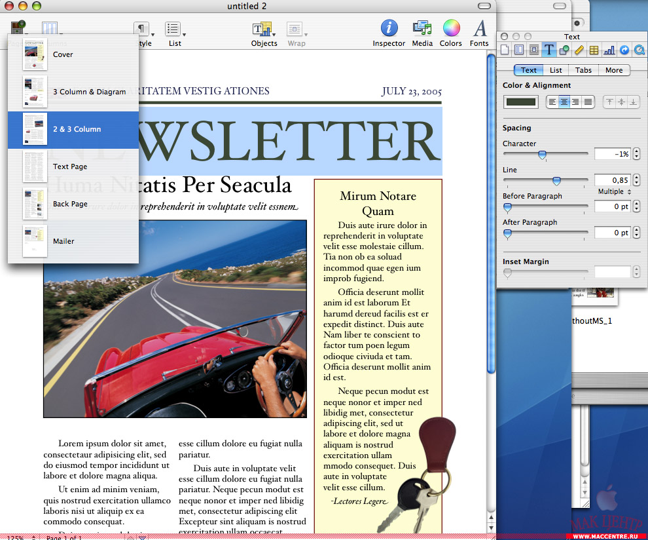Align text to the top
Viewport: 648px width, 540px height.
(609, 102)
